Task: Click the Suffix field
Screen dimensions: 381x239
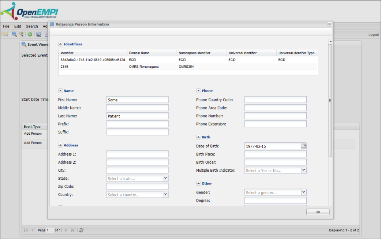Action: pos(137,132)
